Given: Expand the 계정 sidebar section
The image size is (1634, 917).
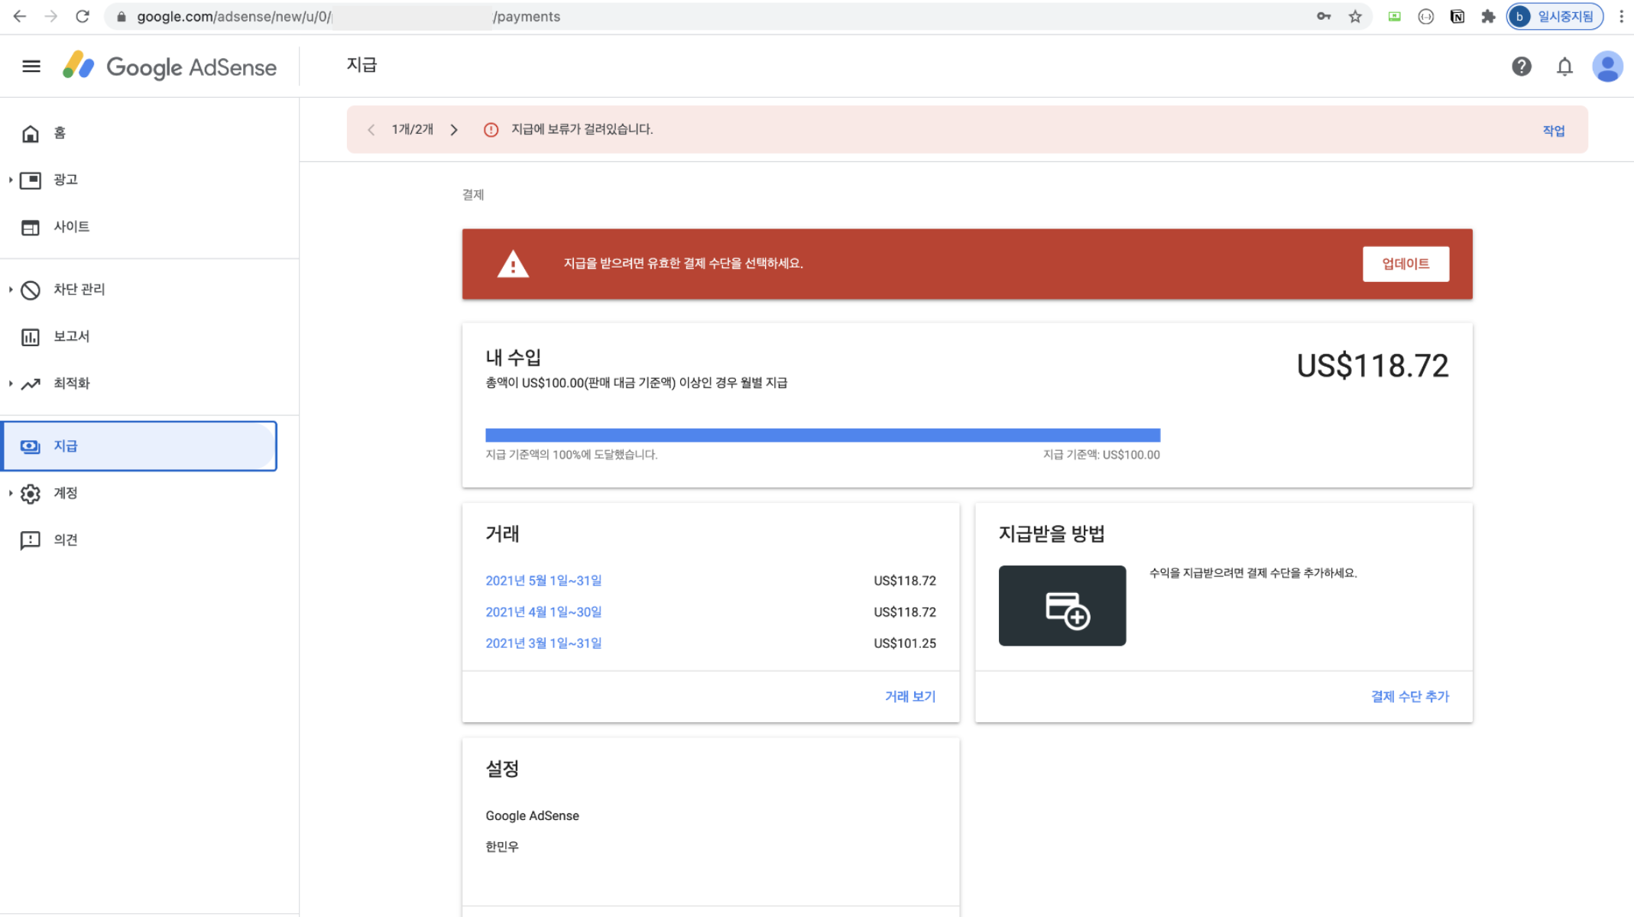Looking at the screenshot, I should point(11,494).
